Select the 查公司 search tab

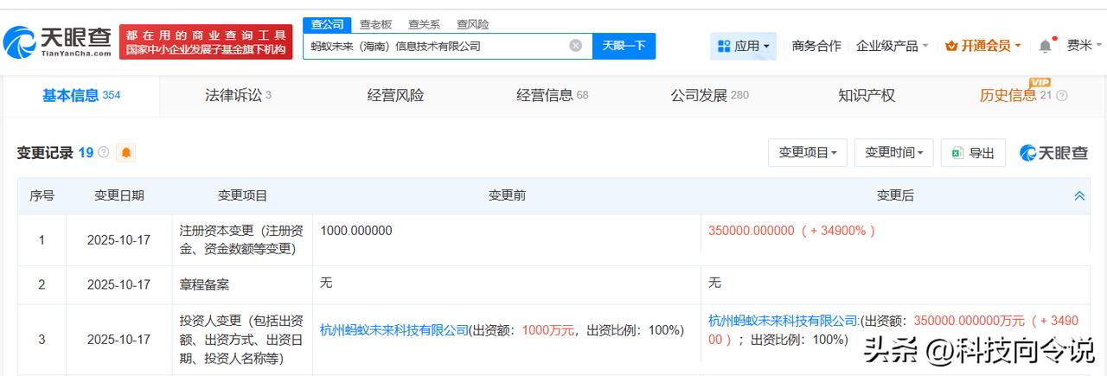[x=328, y=24]
